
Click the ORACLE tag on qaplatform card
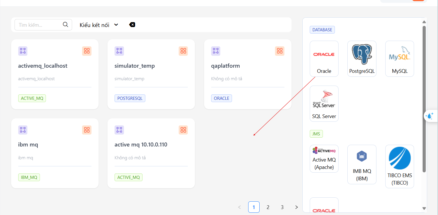click(221, 98)
